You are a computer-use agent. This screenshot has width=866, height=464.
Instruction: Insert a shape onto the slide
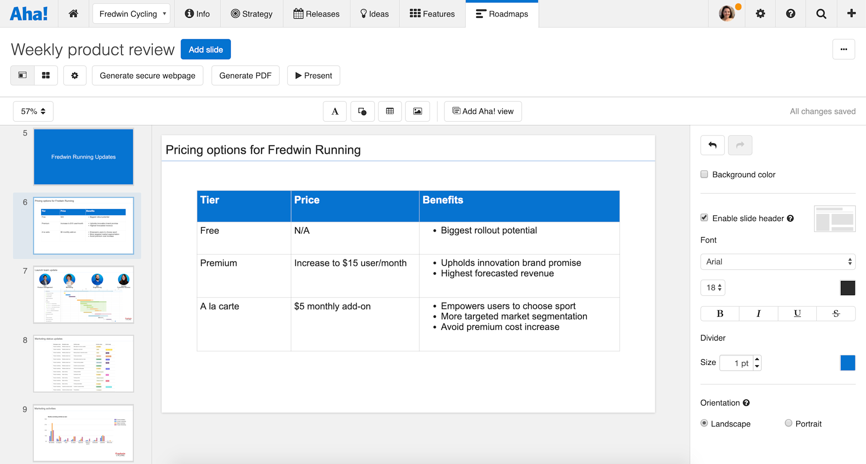pos(362,111)
